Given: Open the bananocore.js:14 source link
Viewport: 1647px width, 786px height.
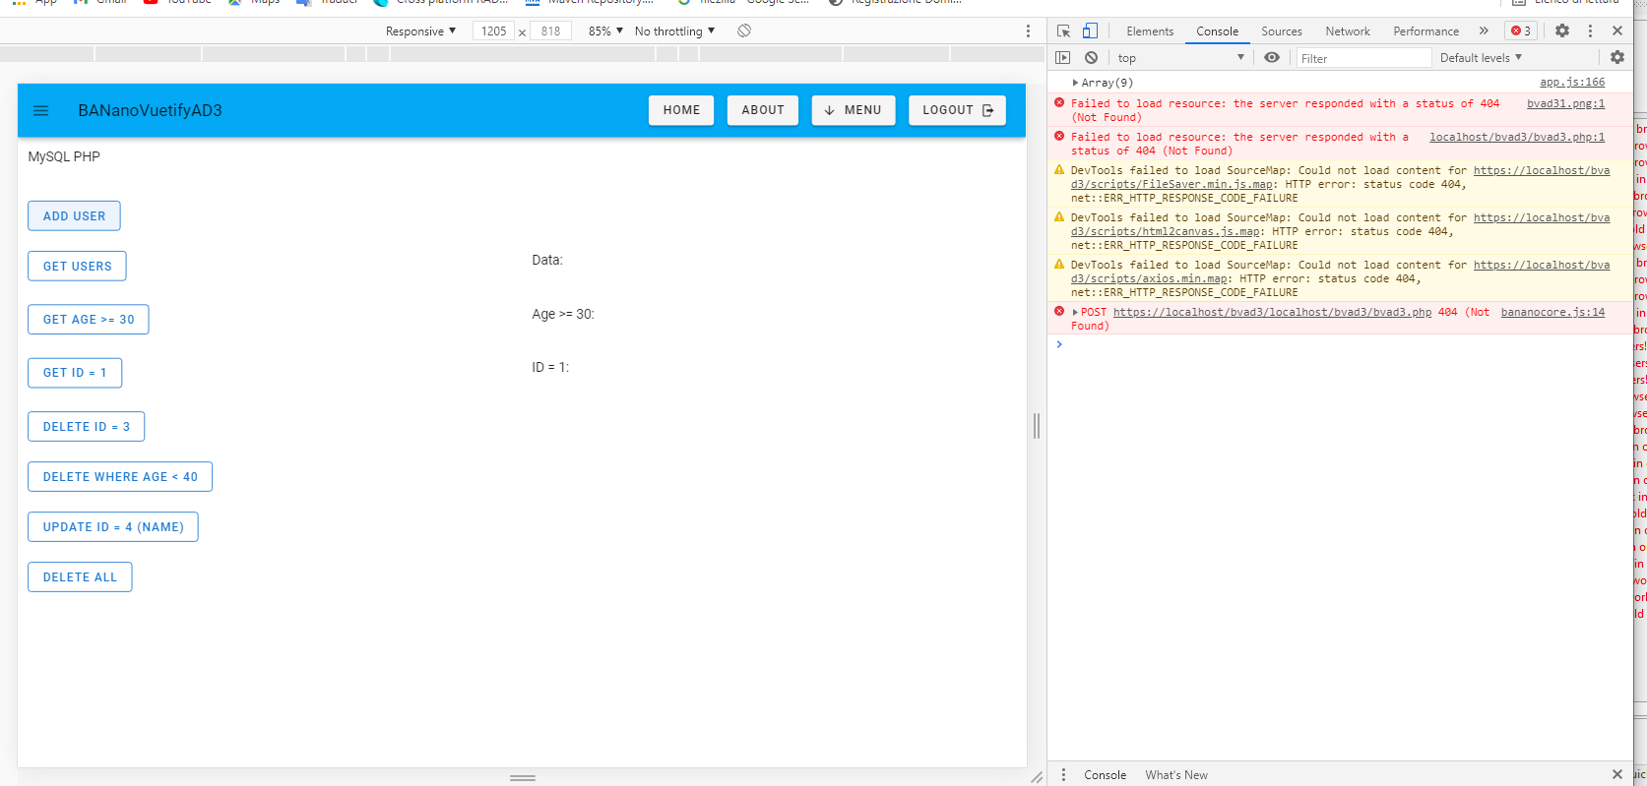Looking at the screenshot, I should click(1552, 312).
